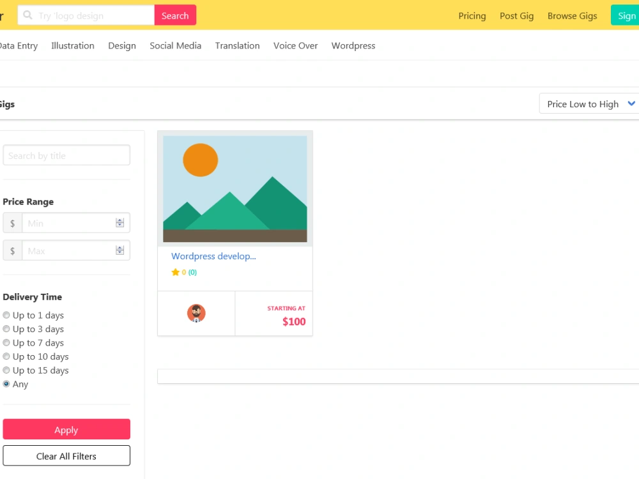Open the Price Low to High sort dropdown

(589, 104)
